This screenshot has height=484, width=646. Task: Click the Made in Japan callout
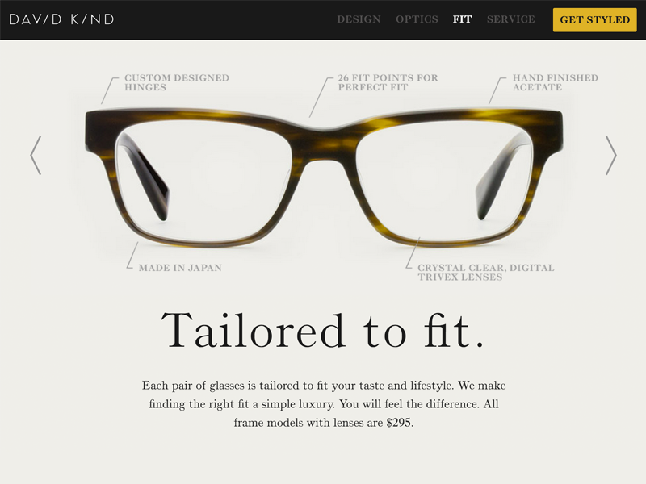point(180,268)
